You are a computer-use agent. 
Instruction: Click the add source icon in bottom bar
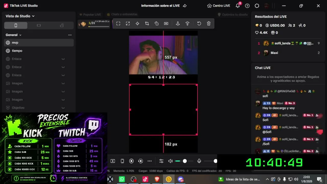coord(113,161)
